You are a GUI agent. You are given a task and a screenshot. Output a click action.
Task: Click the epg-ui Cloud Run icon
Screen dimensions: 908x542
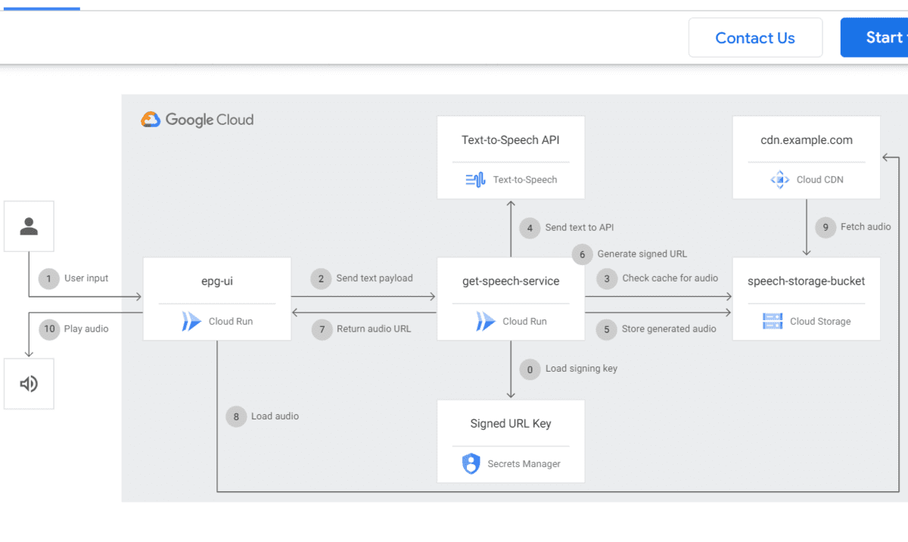click(x=191, y=321)
